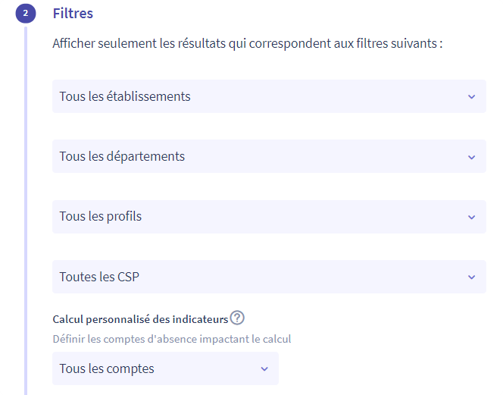Click blank middle of the départements field

[x=324, y=156]
